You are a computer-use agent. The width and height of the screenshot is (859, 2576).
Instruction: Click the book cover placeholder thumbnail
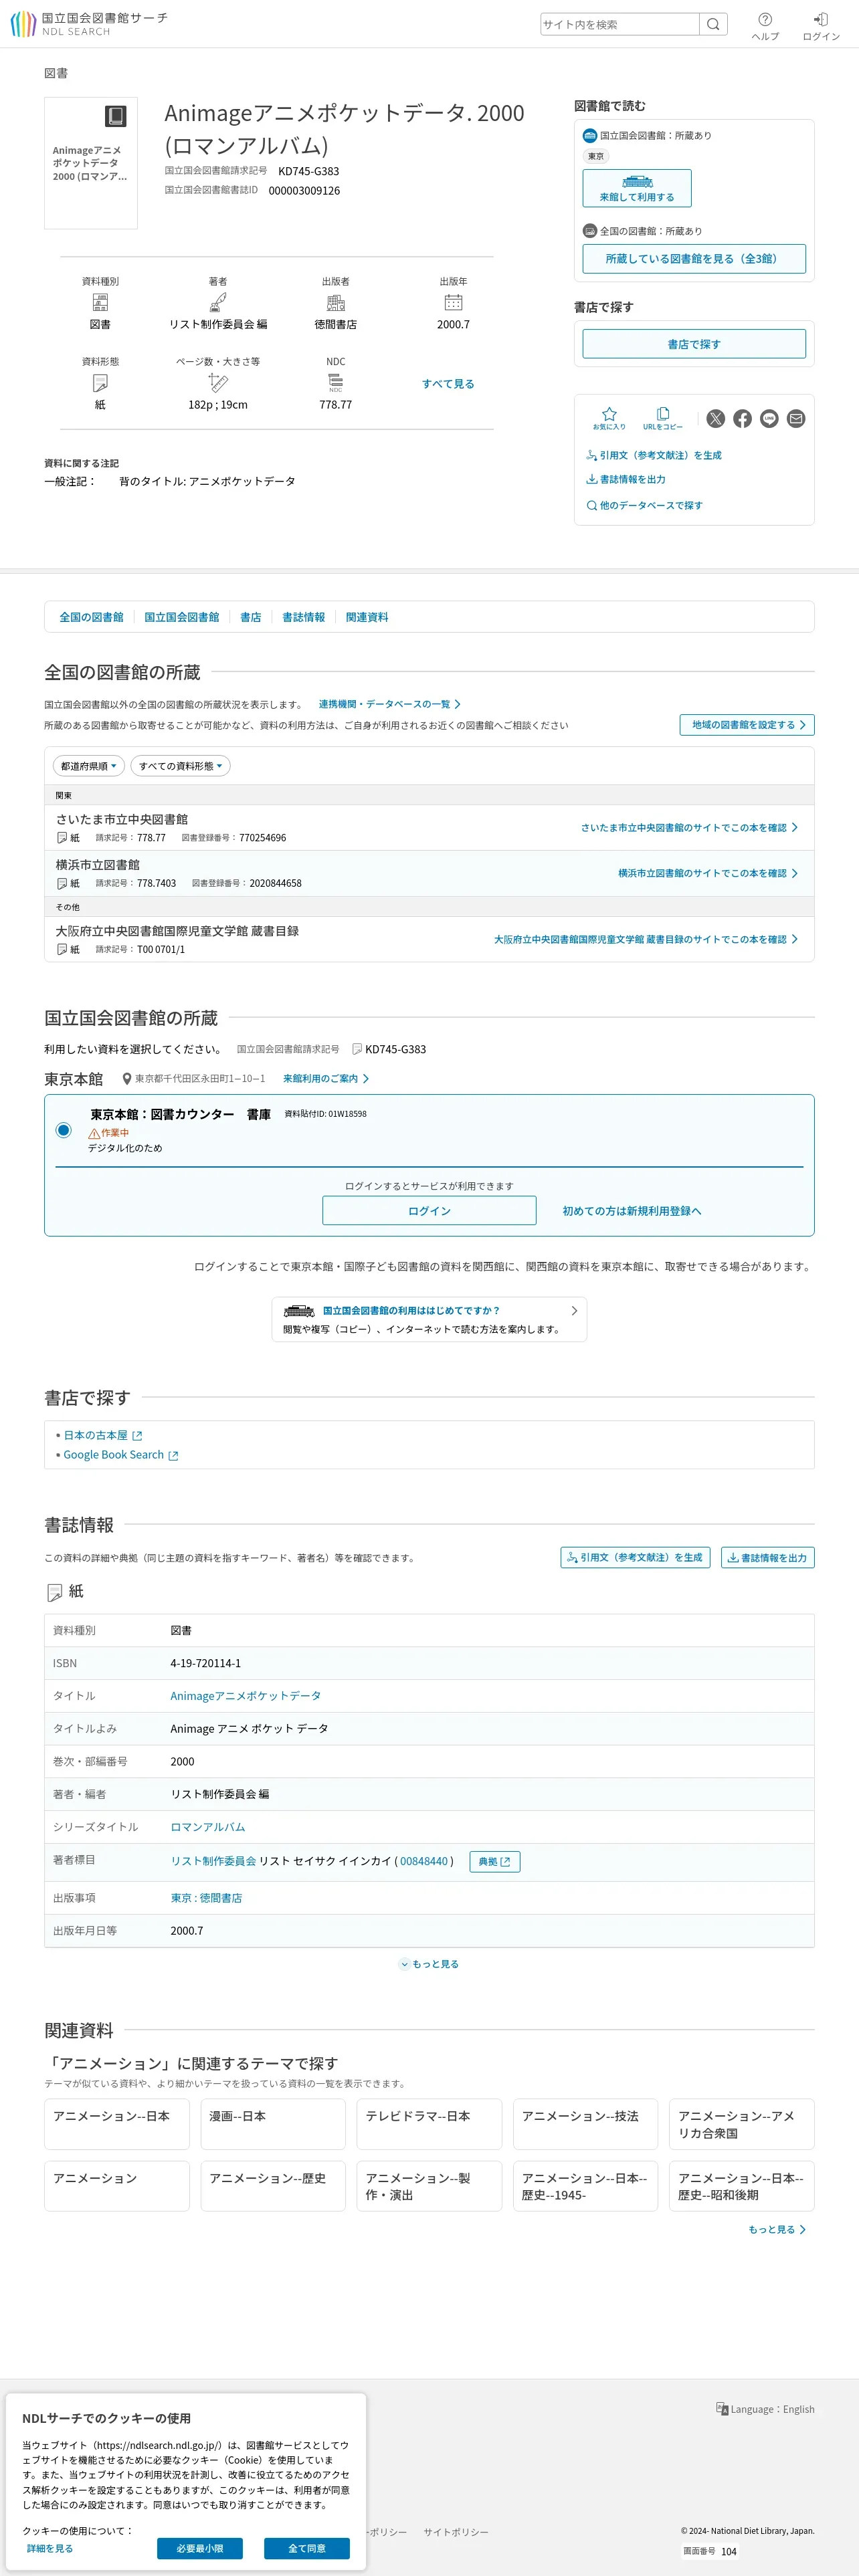pos(91,163)
